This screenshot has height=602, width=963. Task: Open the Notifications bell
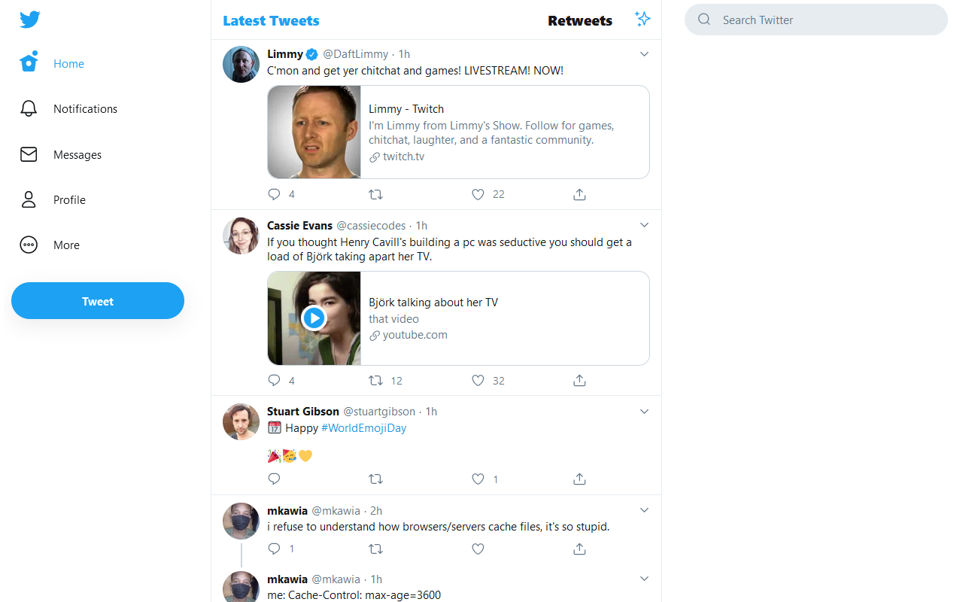28,108
